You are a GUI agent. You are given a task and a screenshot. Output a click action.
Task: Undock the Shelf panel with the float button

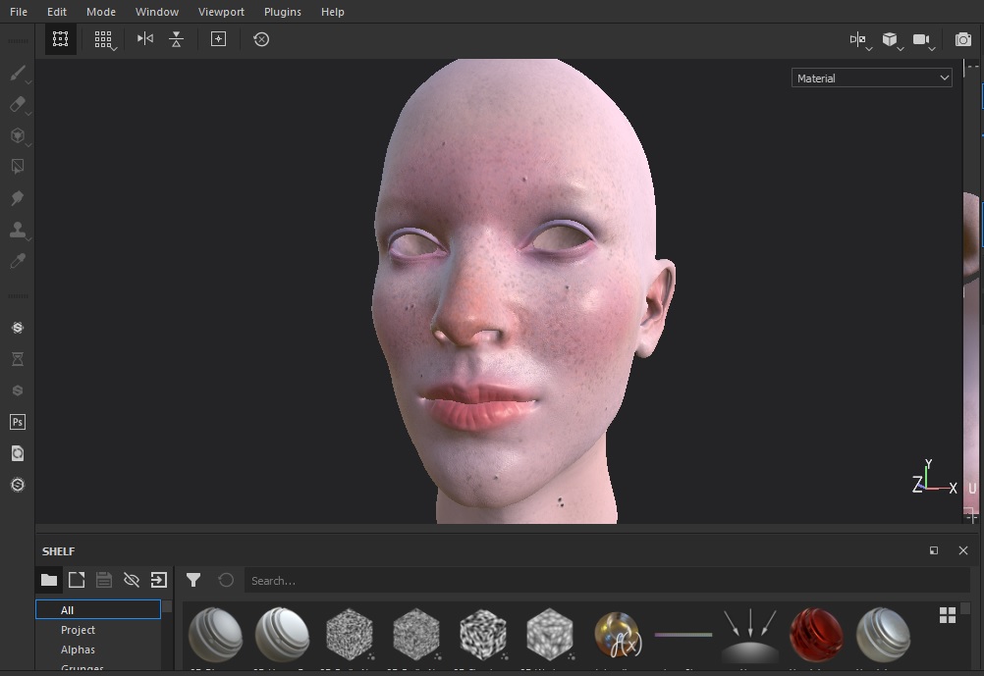(934, 550)
